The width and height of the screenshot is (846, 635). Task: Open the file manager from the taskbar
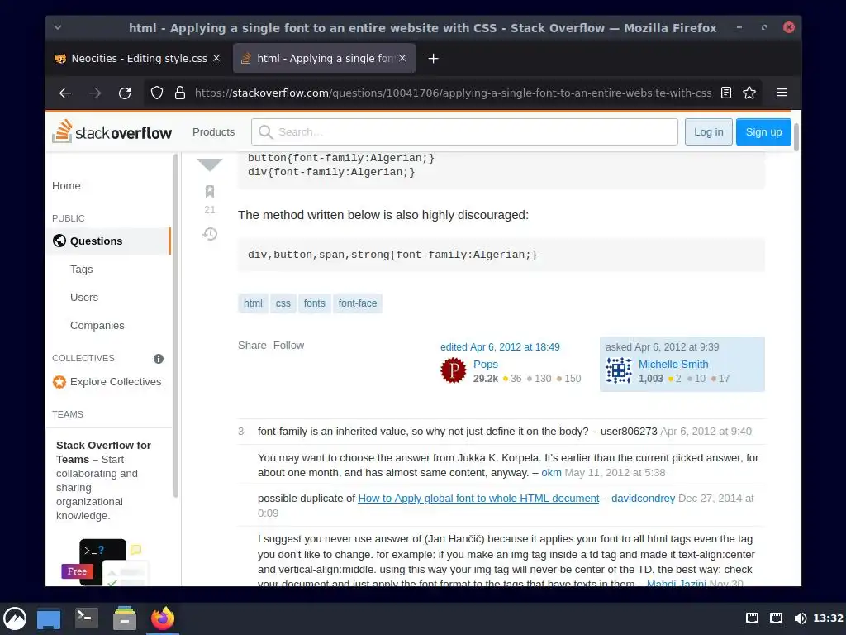(x=125, y=618)
